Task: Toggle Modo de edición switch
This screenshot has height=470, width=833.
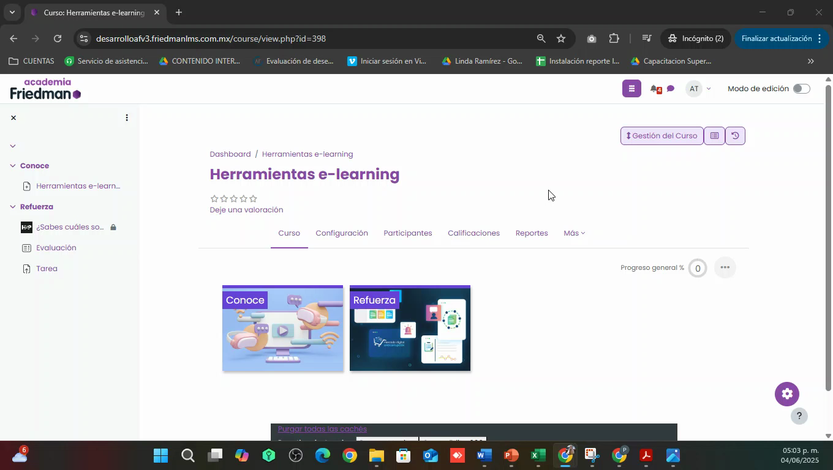Action: 801,89
